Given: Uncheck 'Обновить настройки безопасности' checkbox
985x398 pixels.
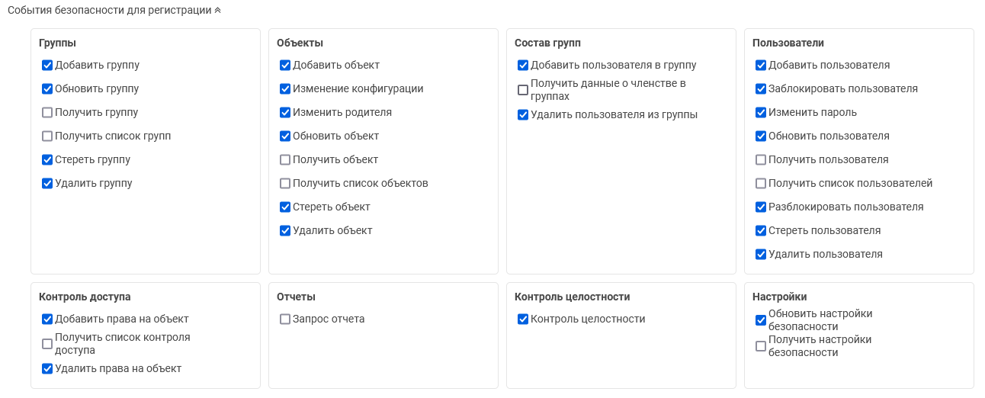Looking at the screenshot, I should point(761,320).
